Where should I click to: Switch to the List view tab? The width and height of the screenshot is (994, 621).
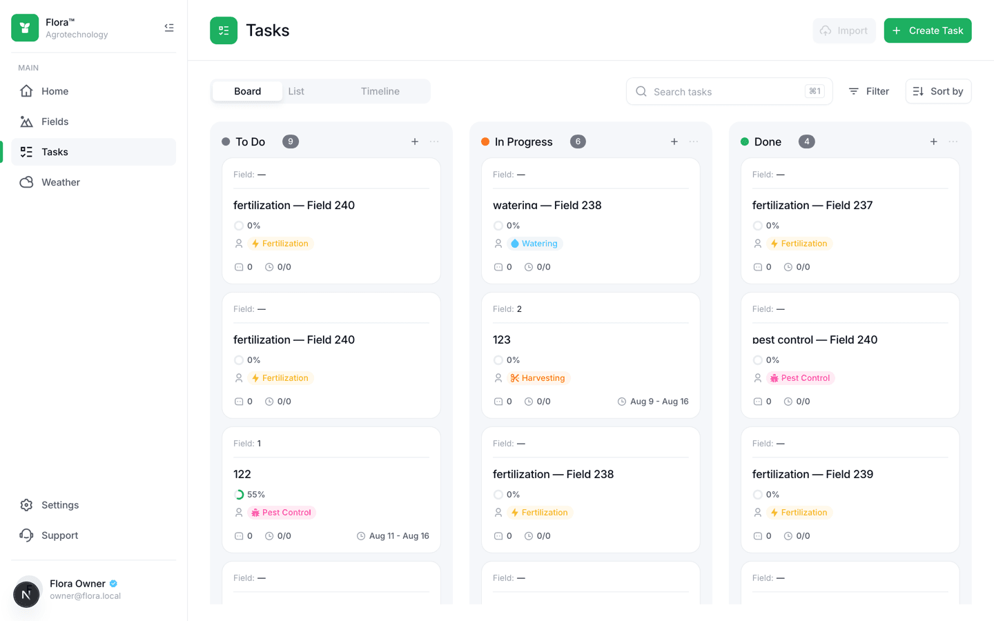pos(296,91)
